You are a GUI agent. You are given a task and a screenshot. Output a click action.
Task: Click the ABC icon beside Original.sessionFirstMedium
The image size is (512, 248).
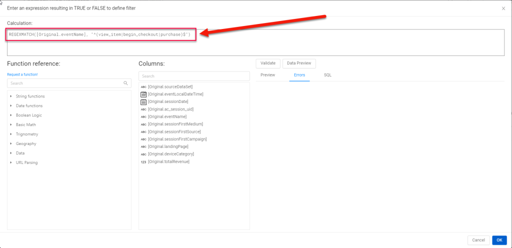[x=143, y=124]
